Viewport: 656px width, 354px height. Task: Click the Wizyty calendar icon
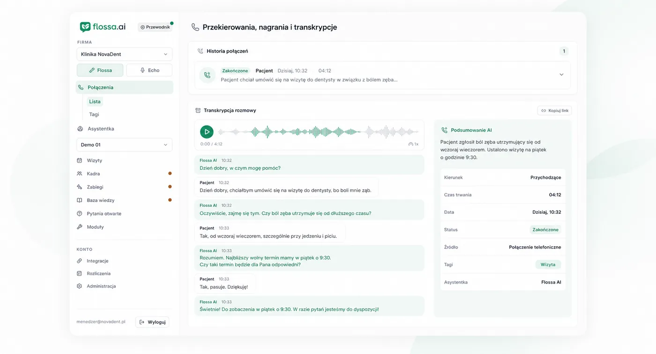(x=80, y=160)
